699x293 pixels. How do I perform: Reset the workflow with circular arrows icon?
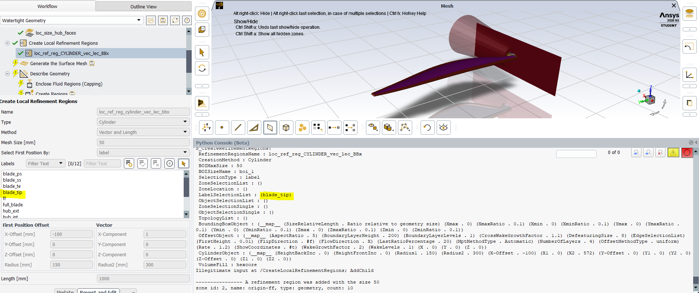click(x=175, y=20)
